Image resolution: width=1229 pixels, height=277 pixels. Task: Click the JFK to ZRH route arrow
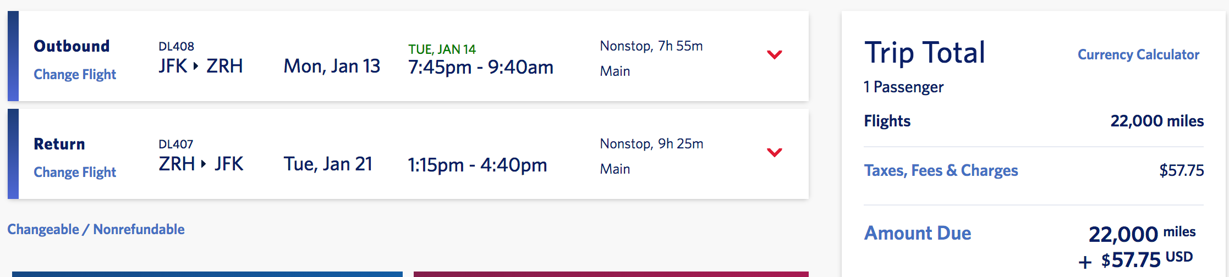[x=196, y=66]
